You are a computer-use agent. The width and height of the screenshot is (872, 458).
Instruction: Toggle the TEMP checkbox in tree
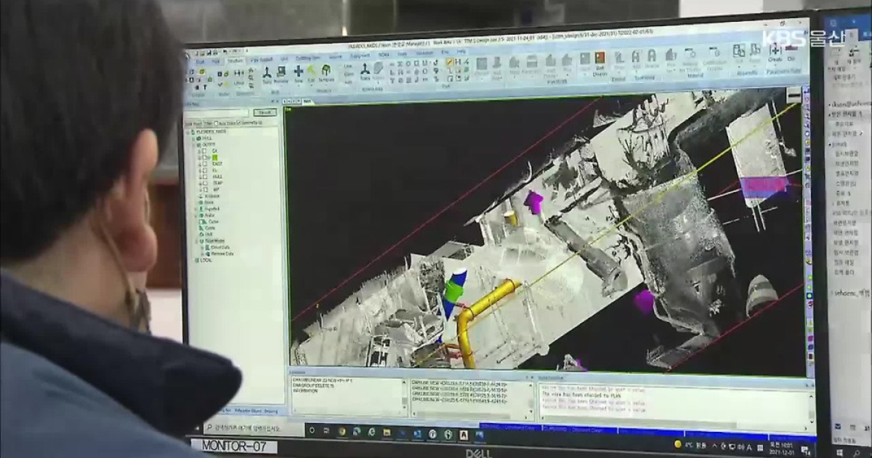pyautogui.click(x=204, y=182)
